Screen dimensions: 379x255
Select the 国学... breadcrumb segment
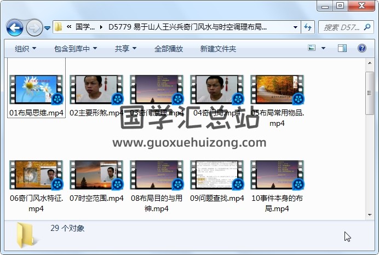tap(85, 27)
